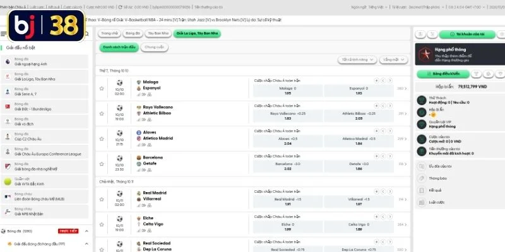Go to Trang chủ breadcrumb
Image resolution: width=505 pixels, height=252 pixels.
pos(110,33)
